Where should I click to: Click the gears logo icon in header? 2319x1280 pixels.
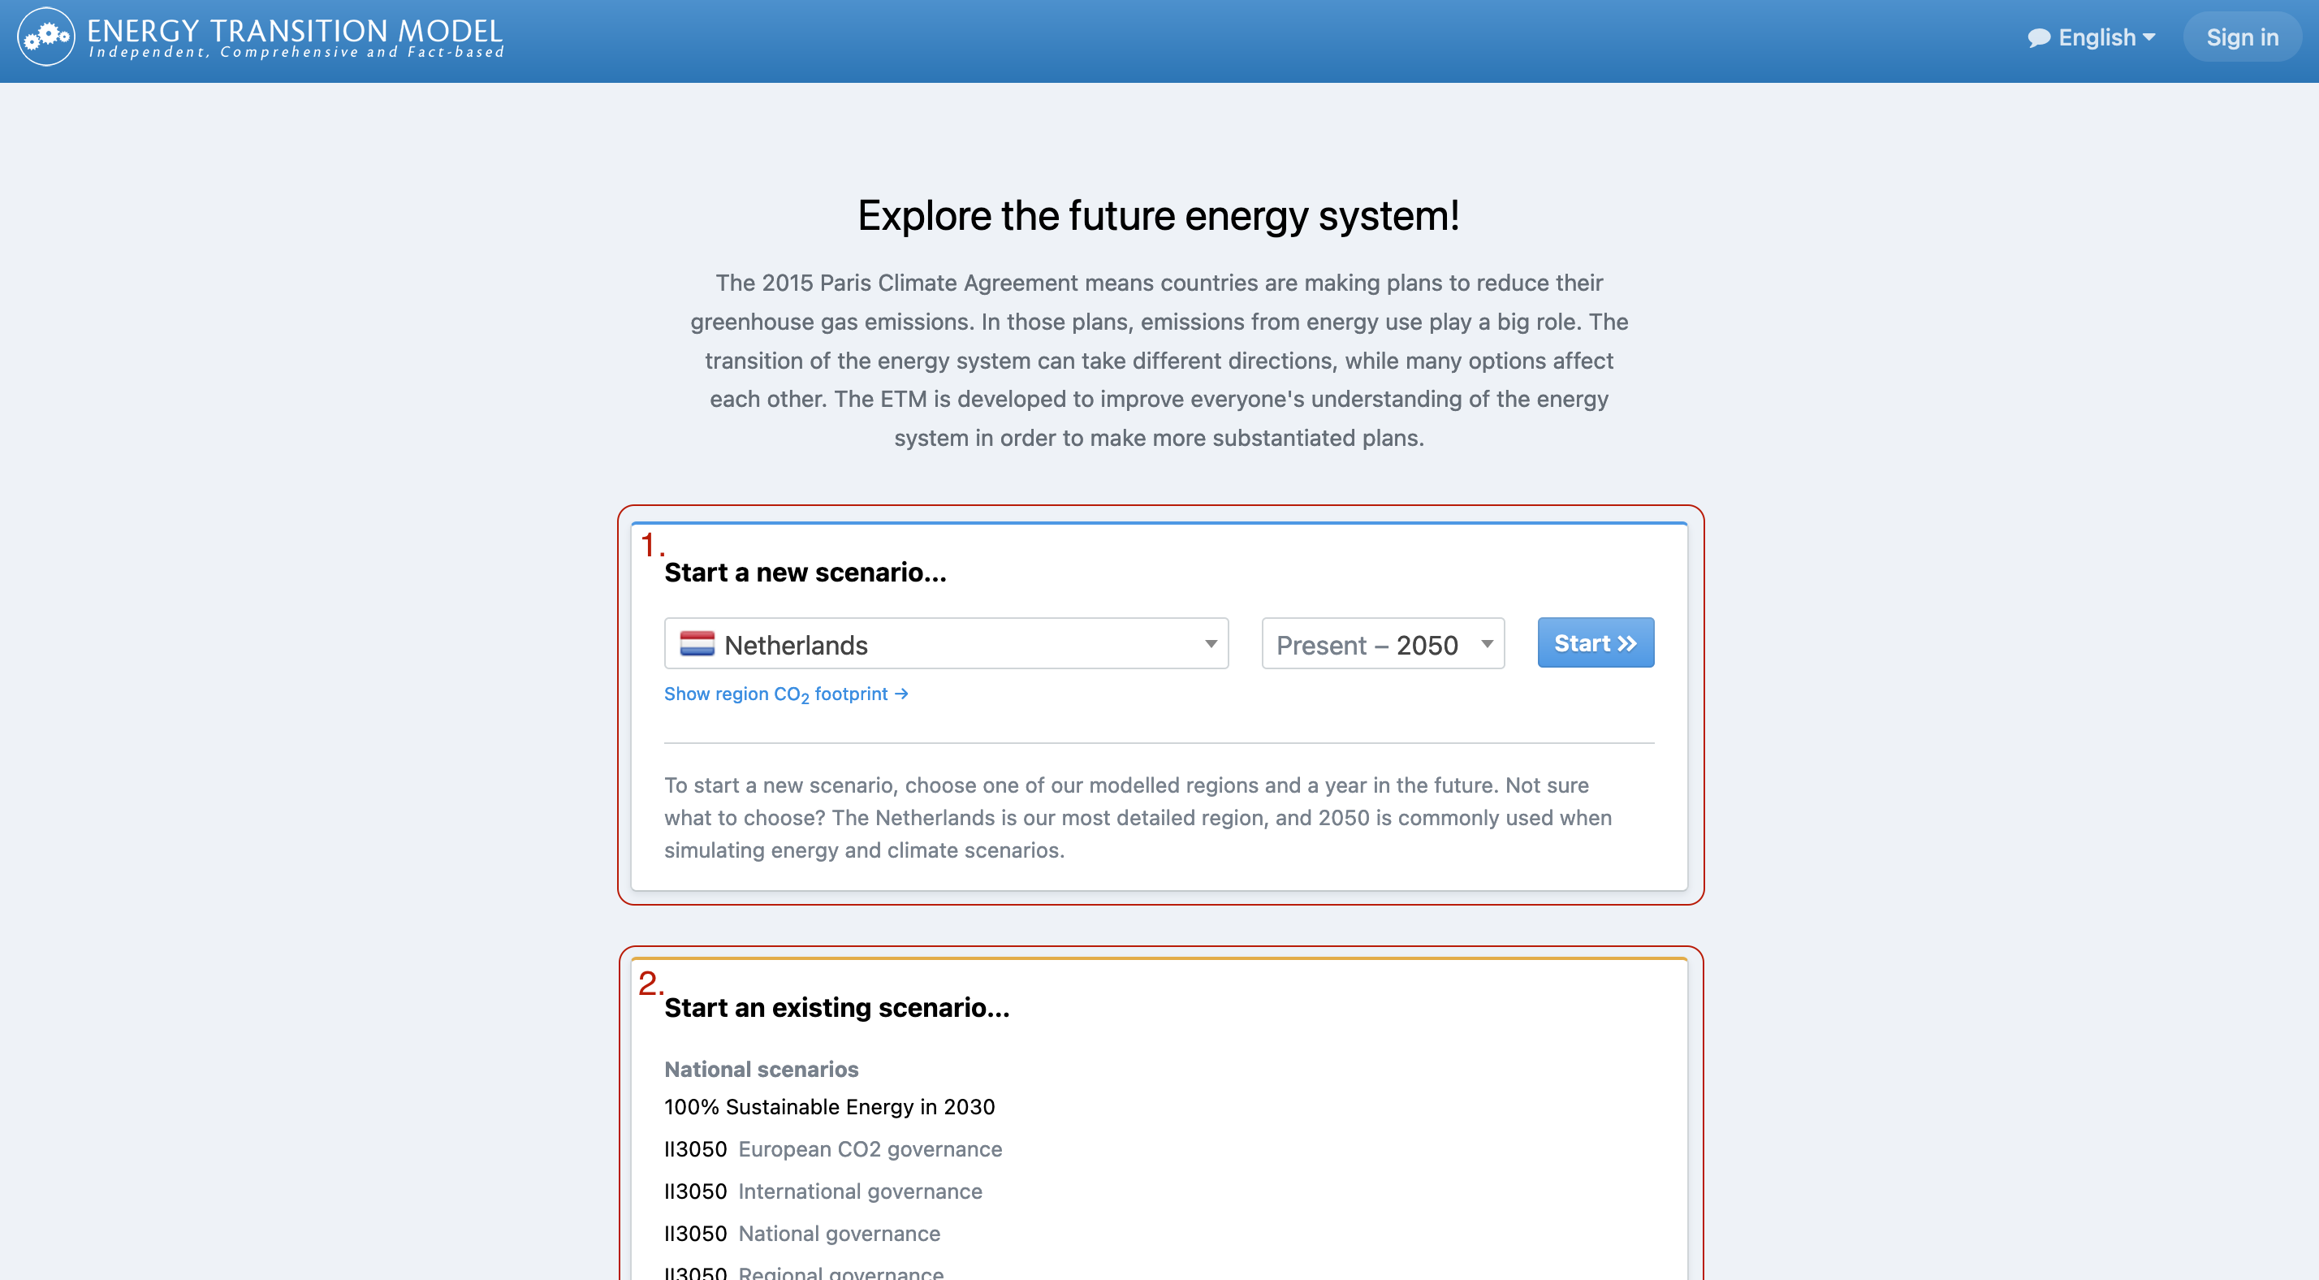click(46, 37)
